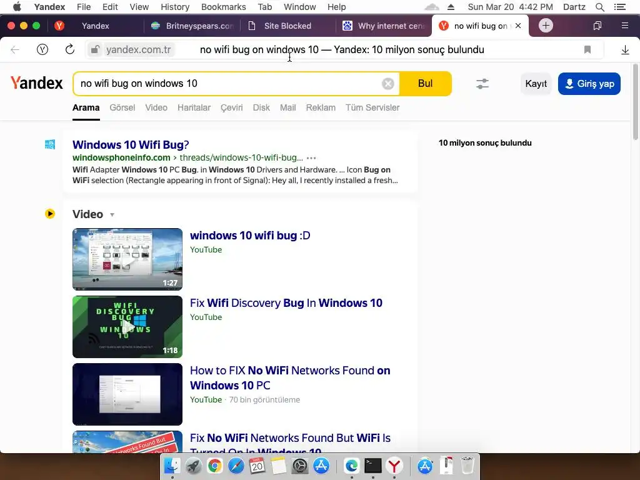The height and width of the screenshot is (480, 640).
Task: Open the downloads arrow icon
Action: coord(625,50)
